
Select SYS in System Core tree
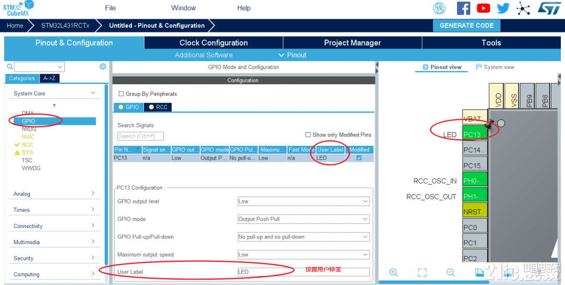pos(27,153)
